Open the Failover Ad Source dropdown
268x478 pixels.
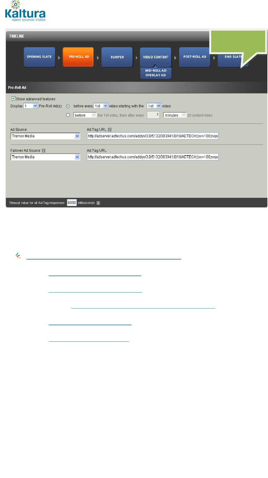[45, 157]
